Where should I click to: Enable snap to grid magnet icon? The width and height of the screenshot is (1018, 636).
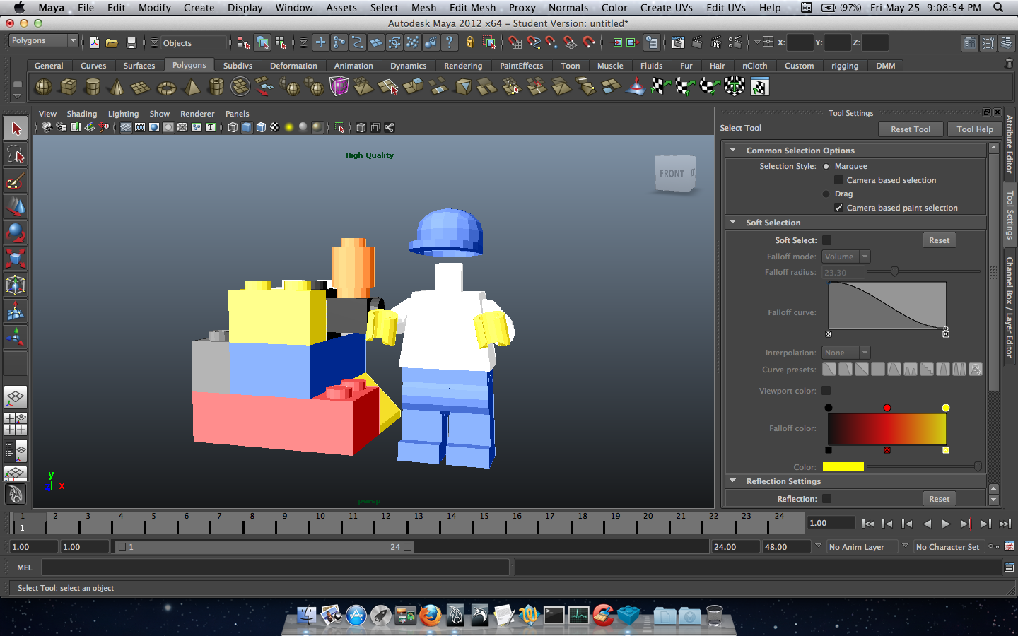tap(515, 43)
